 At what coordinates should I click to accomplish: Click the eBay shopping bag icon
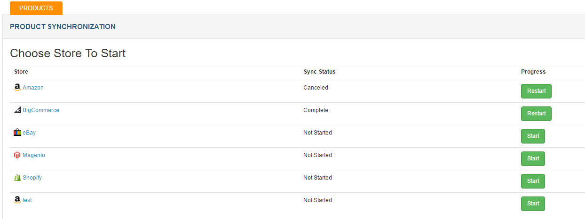point(17,133)
